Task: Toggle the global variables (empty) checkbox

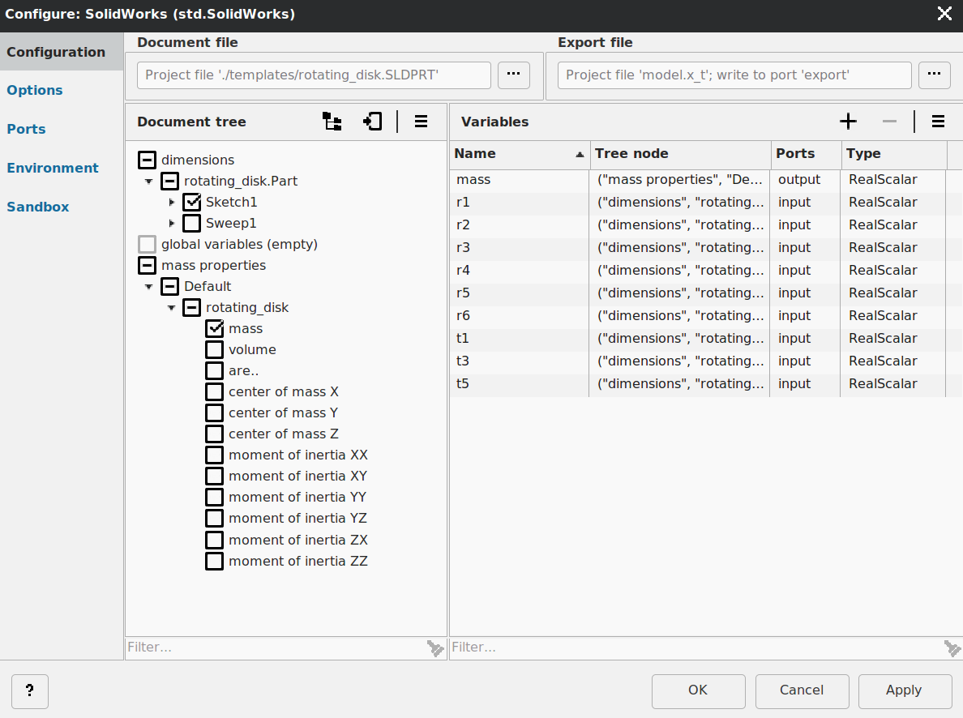Action: point(148,245)
